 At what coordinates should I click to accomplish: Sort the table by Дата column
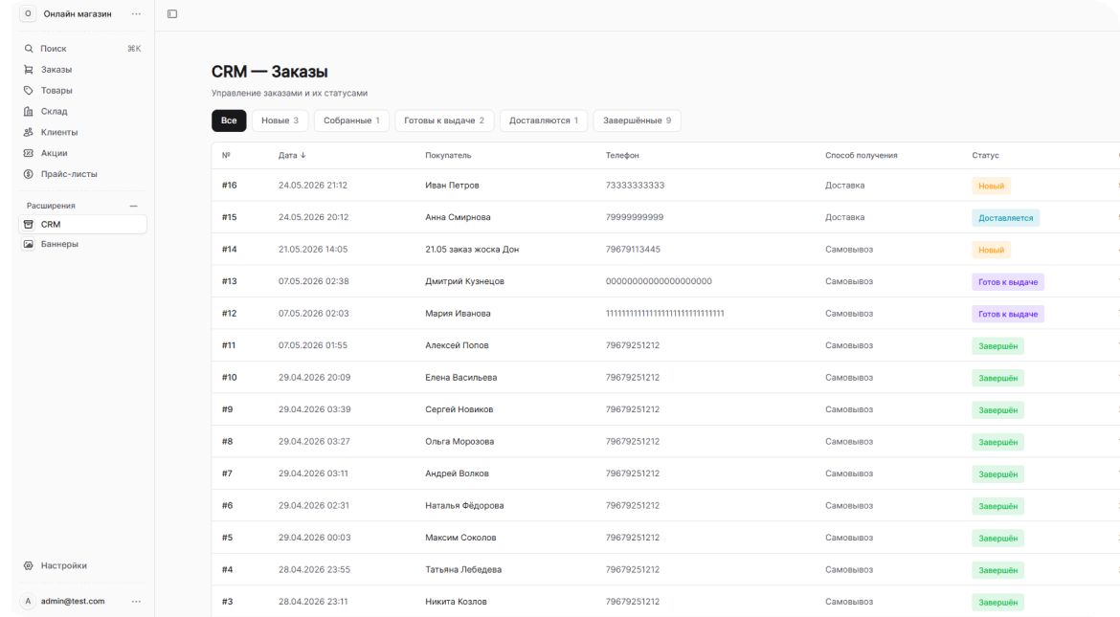tap(292, 155)
